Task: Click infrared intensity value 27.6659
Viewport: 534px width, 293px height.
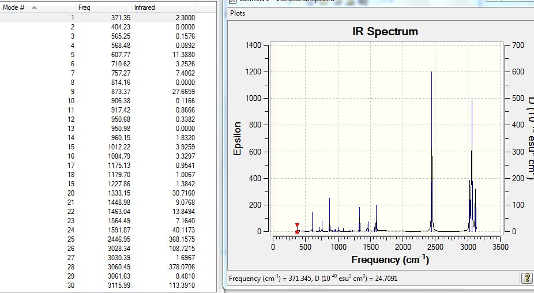Action: 183,91
